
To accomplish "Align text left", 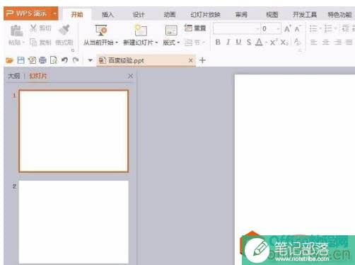I will (x=313, y=43).
